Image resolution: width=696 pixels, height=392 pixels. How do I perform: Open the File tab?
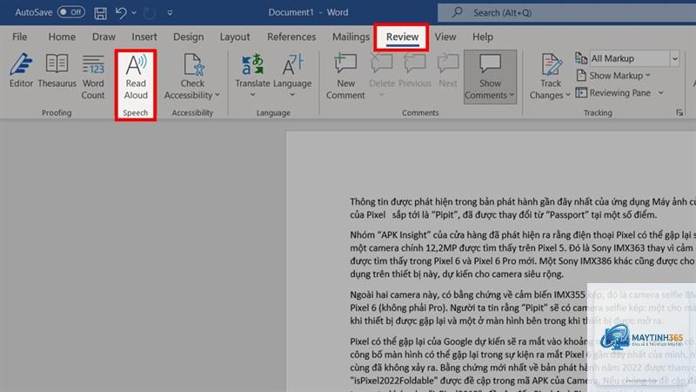(19, 37)
